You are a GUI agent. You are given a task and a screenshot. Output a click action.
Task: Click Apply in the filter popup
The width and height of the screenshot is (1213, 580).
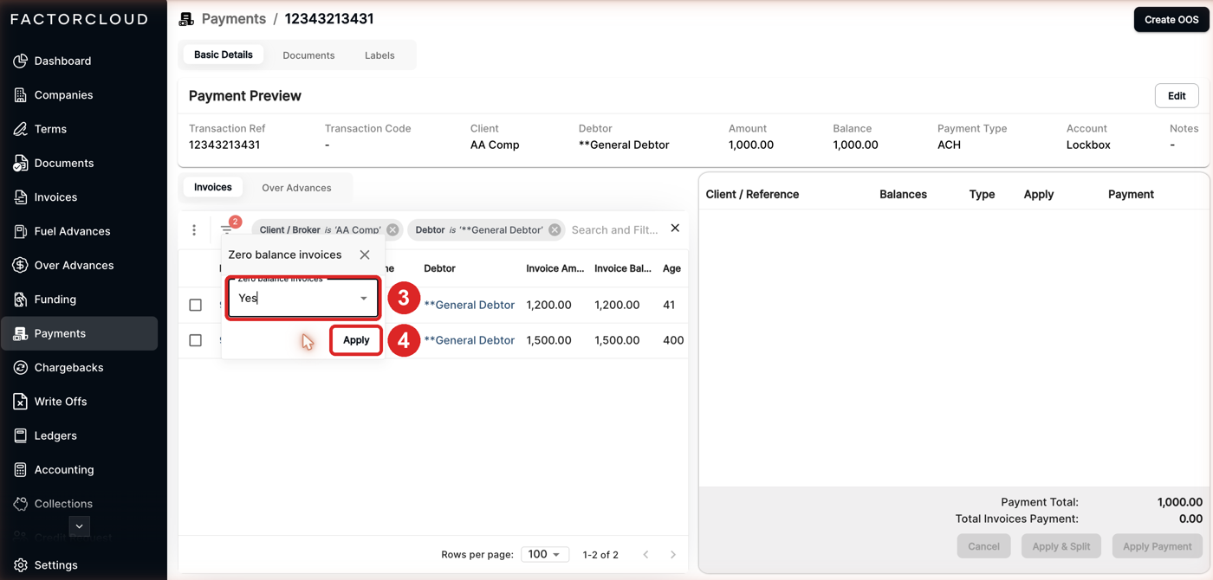pos(356,340)
